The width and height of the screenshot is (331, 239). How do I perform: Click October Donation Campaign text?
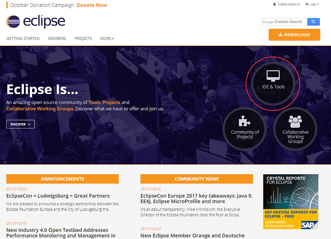coord(42,5)
